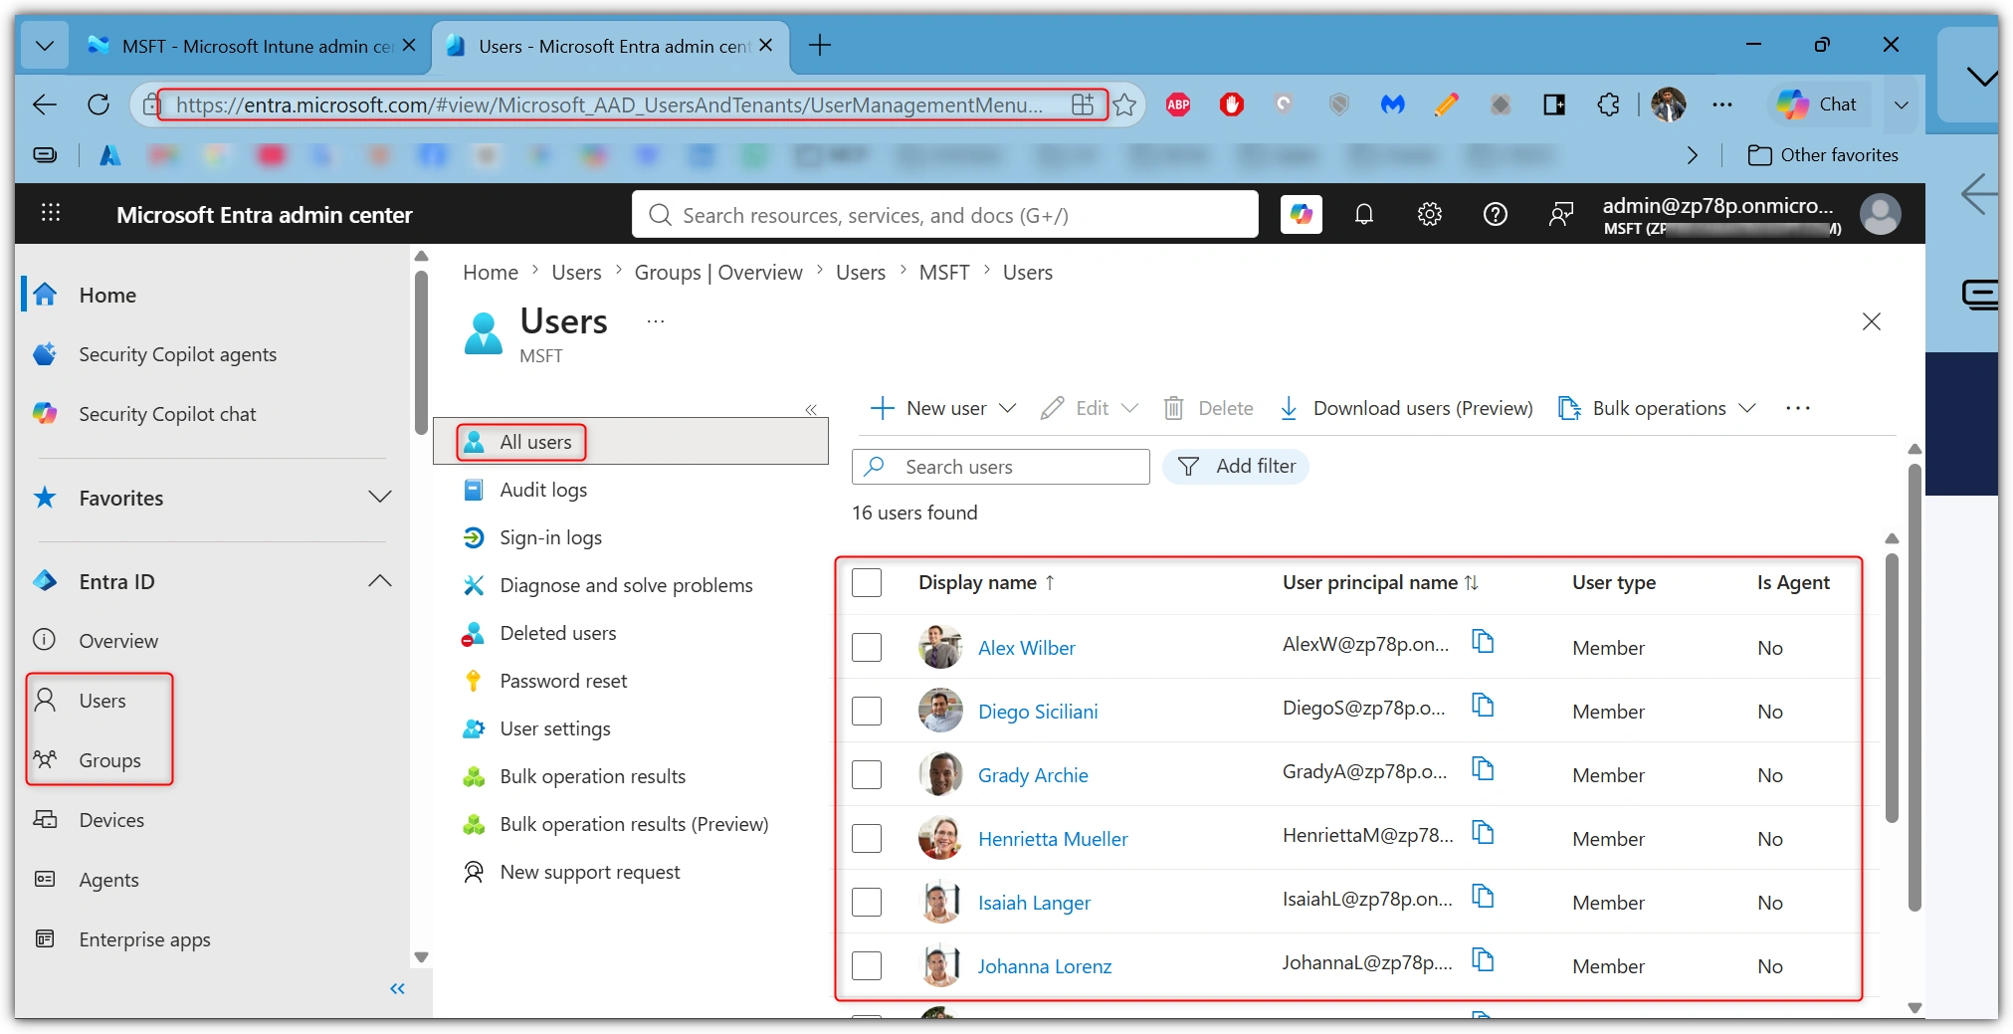Select all users with the header checkbox

(867, 583)
